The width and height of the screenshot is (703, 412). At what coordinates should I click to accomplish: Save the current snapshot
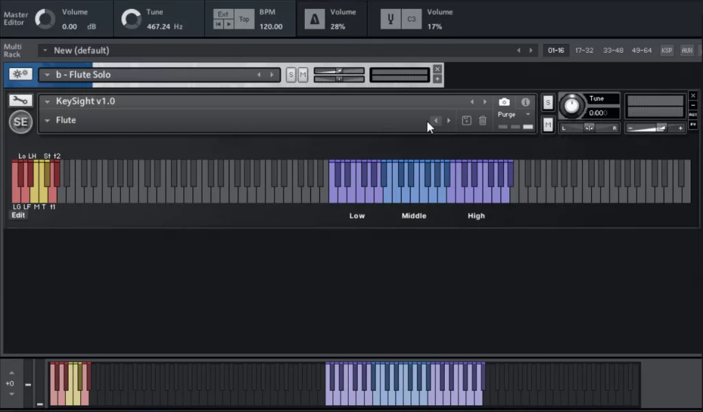point(466,121)
